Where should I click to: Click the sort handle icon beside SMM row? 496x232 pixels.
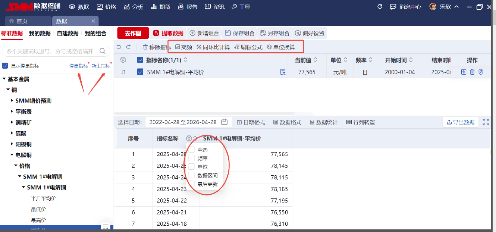point(123,72)
